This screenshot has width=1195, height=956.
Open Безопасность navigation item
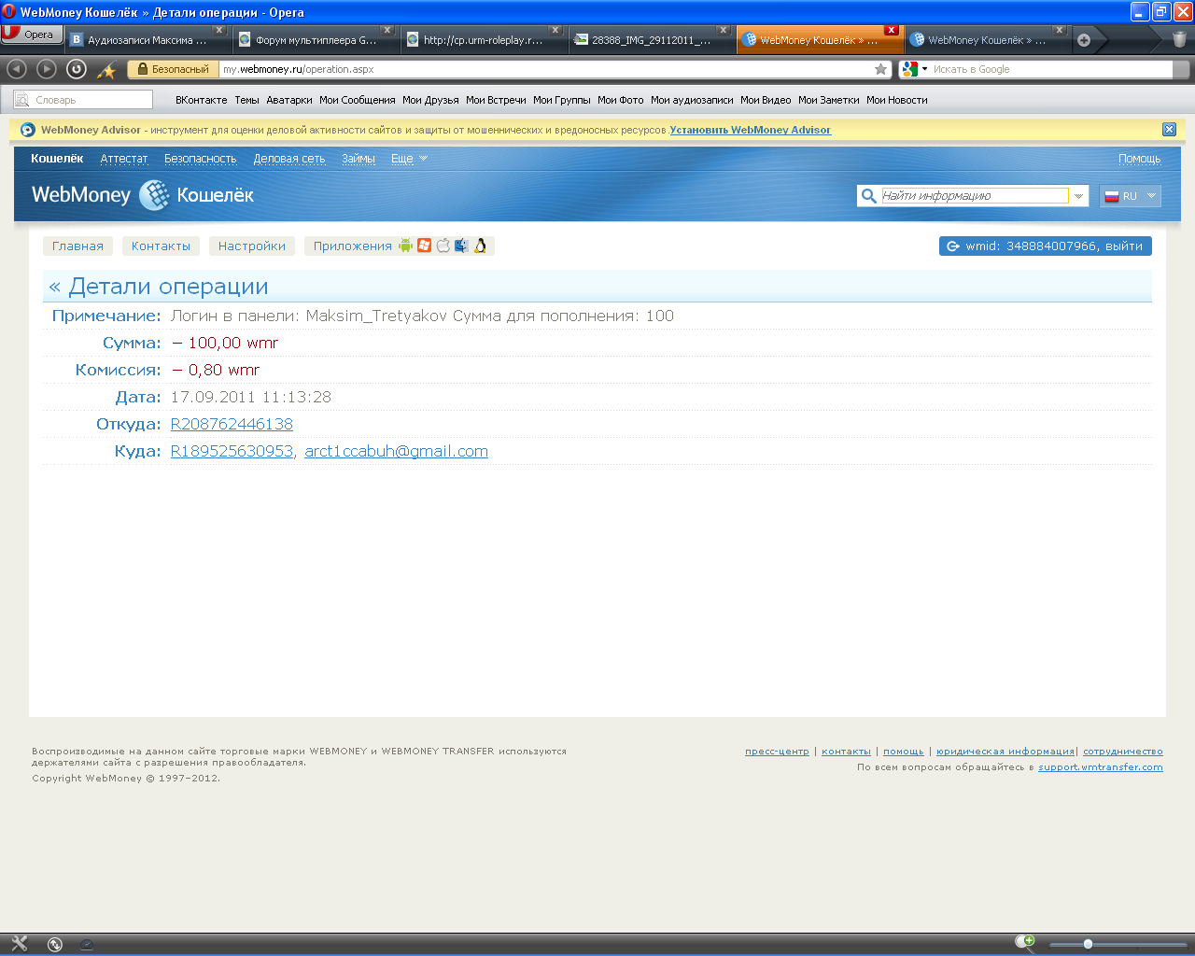(201, 159)
